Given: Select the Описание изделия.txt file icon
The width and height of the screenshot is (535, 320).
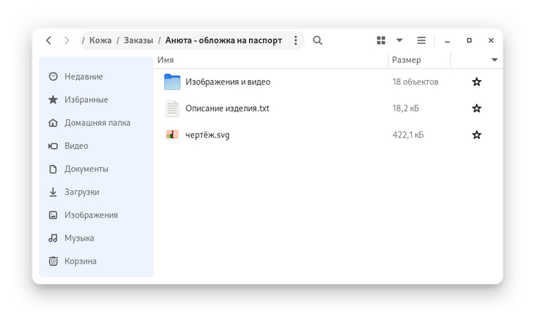Looking at the screenshot, I should tap(172, 108).
